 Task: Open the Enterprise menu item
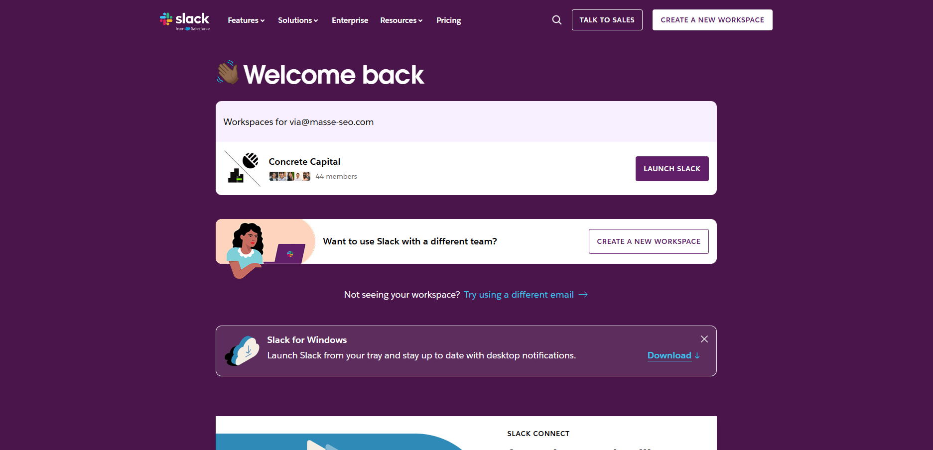pyautogui.click(x=350, y=20)
